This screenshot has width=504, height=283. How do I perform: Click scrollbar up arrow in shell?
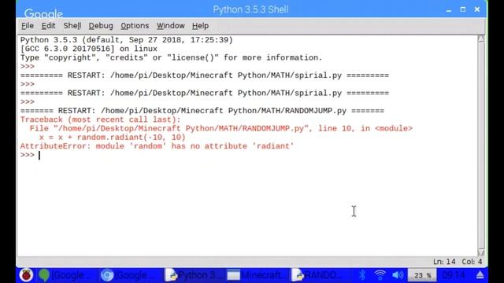(481, 39)
